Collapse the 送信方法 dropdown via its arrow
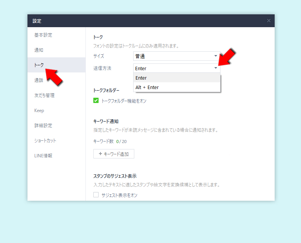Viewport: 301px width, 243px height. coord(215,68)
